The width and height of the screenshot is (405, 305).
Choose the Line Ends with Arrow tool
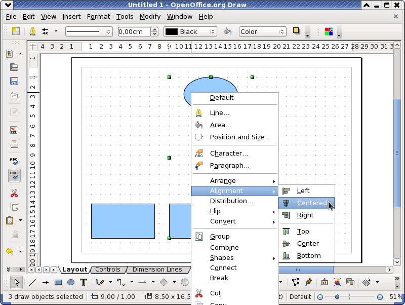pyautogui.click(x=46, y=282)
